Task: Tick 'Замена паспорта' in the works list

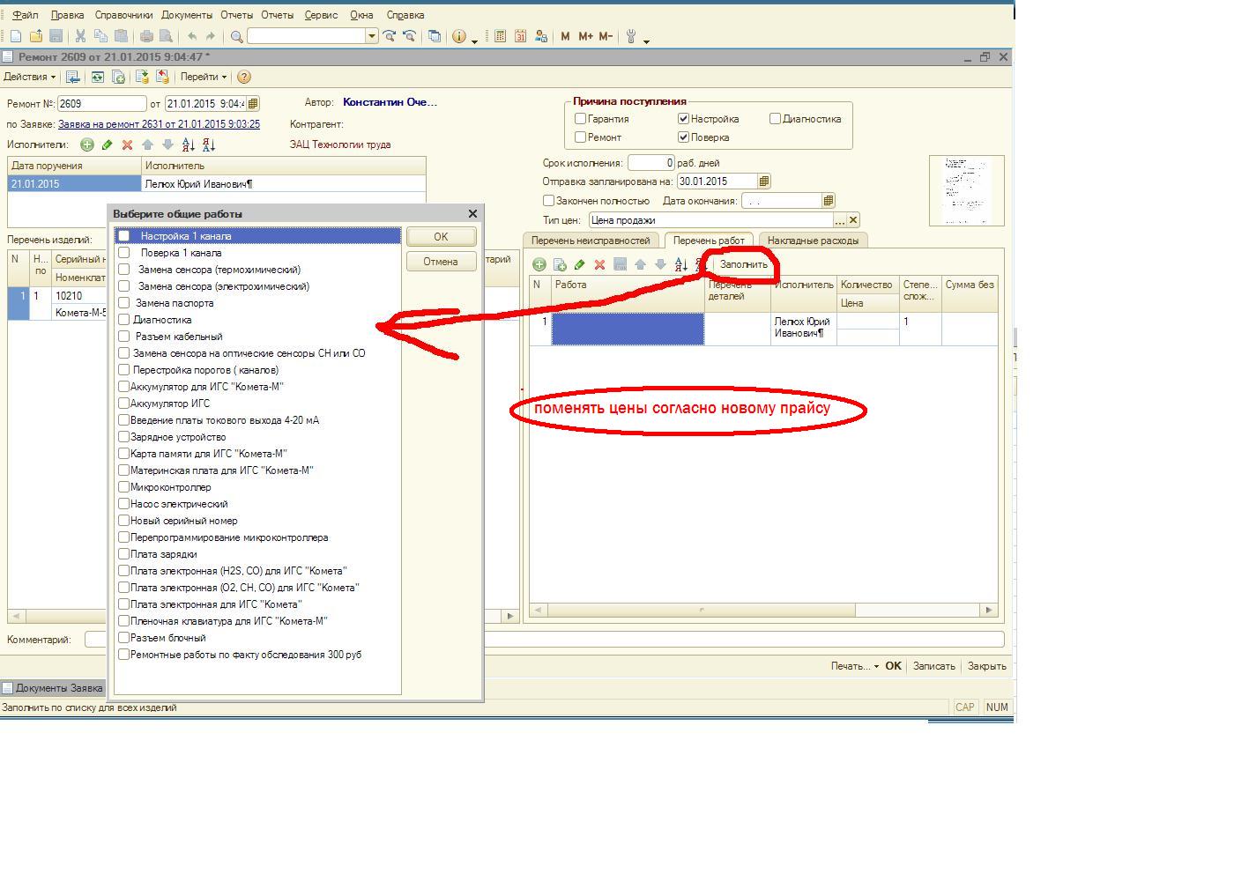Action: (124, 303)
